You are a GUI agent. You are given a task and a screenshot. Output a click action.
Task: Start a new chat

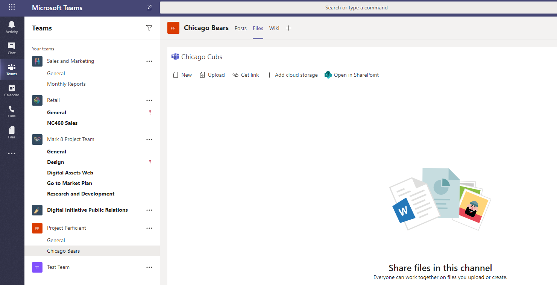(149, 8)
